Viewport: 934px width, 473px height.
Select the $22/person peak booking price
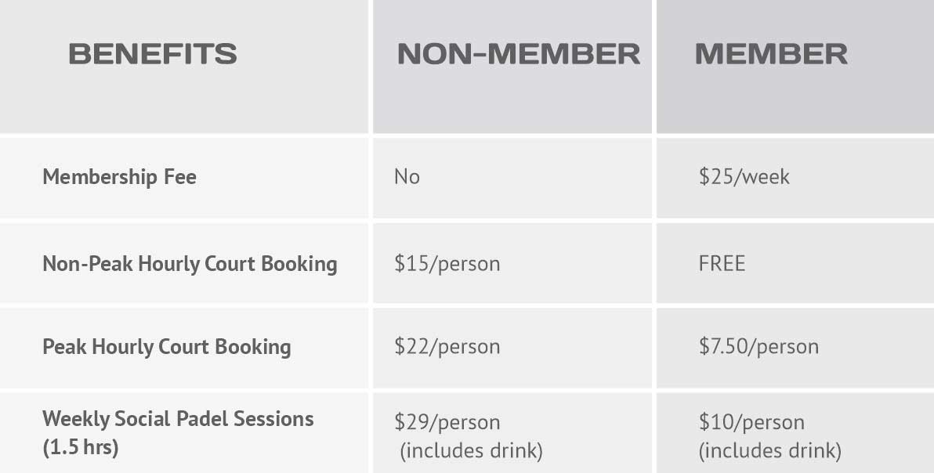tap(447, 347)
